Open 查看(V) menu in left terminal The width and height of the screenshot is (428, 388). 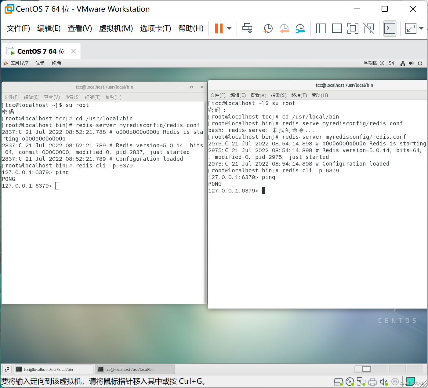tap(52, 97)
